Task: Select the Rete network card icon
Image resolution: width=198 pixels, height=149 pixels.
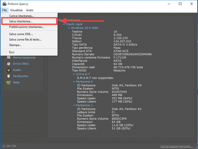Action: pyautogui.click(x=9, y=83)
